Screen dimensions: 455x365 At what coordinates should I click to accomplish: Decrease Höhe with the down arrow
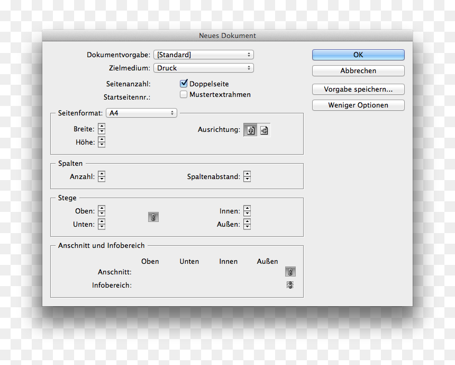pyautogui.click(x=102, y=145)
